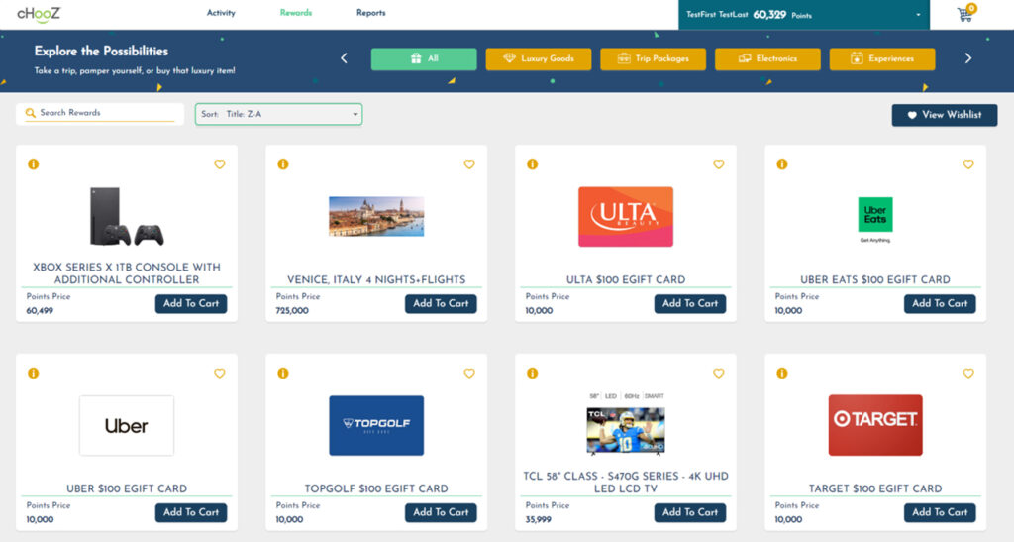Add Venice, Italy trip to cart
Screen dimensions: 1014x542
(x=441, y=304)
